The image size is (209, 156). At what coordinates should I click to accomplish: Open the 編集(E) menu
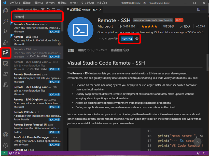click(x=27, y=3)
